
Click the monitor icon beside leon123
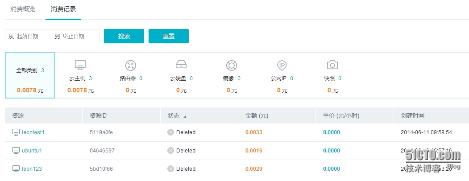16,169
